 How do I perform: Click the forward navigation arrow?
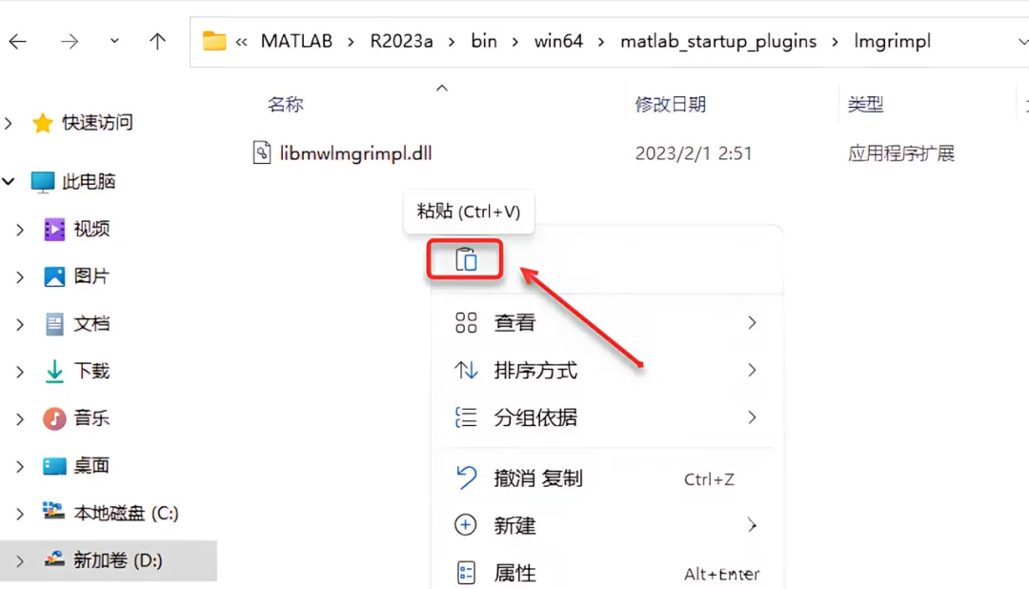69,41
